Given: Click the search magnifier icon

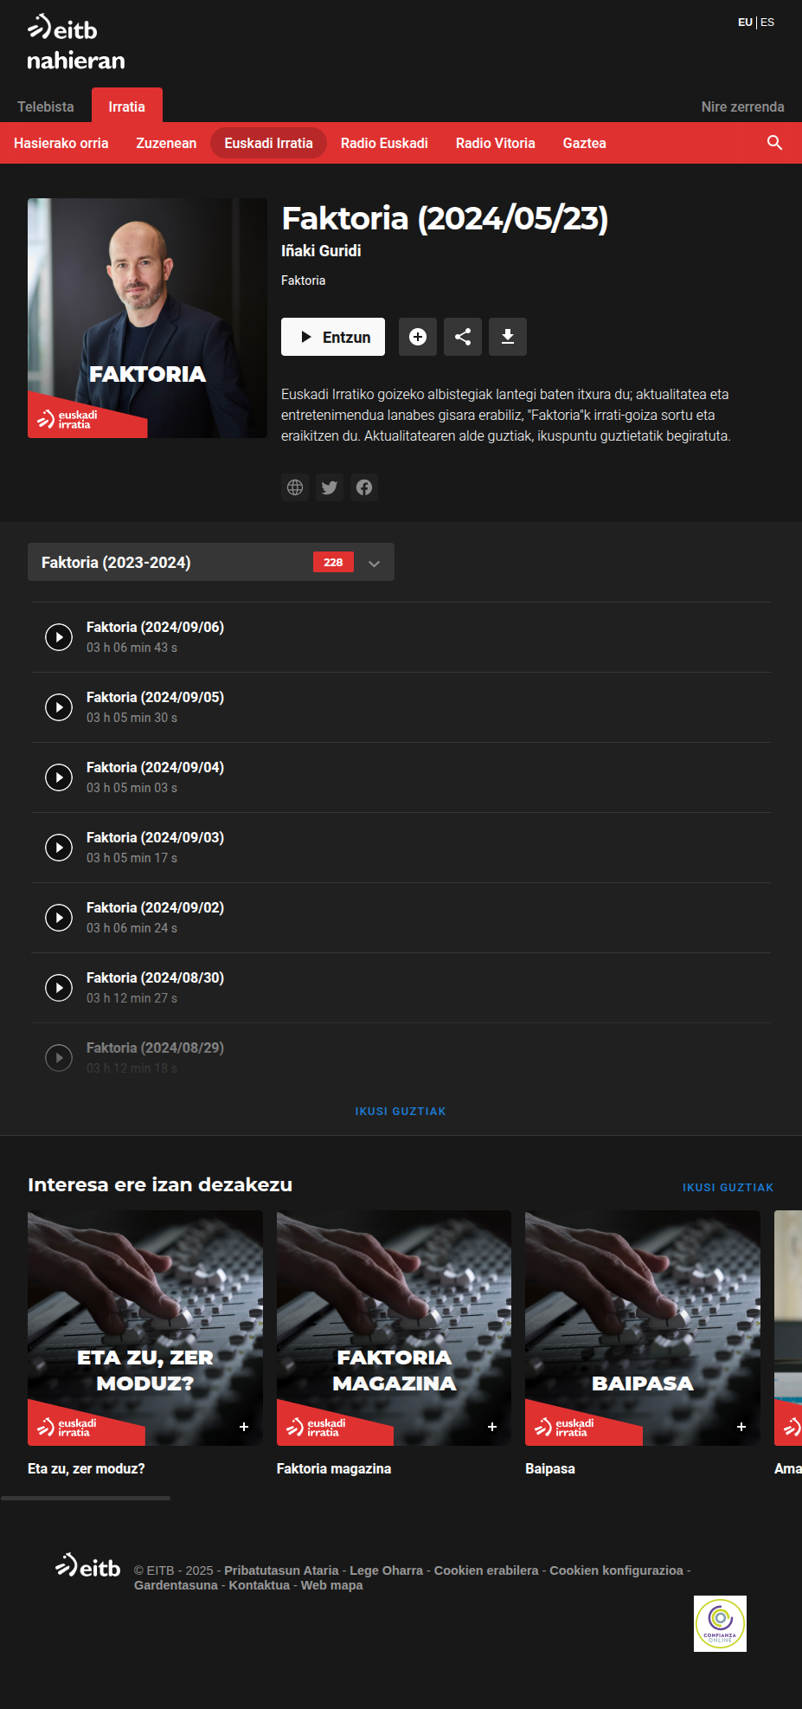Looking at the screenshot, I should [774, 143].
